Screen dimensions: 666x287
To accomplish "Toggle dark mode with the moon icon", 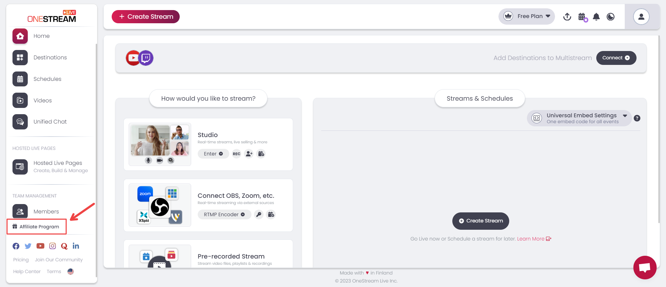I will pyautogui.click(x=610, y=17).
